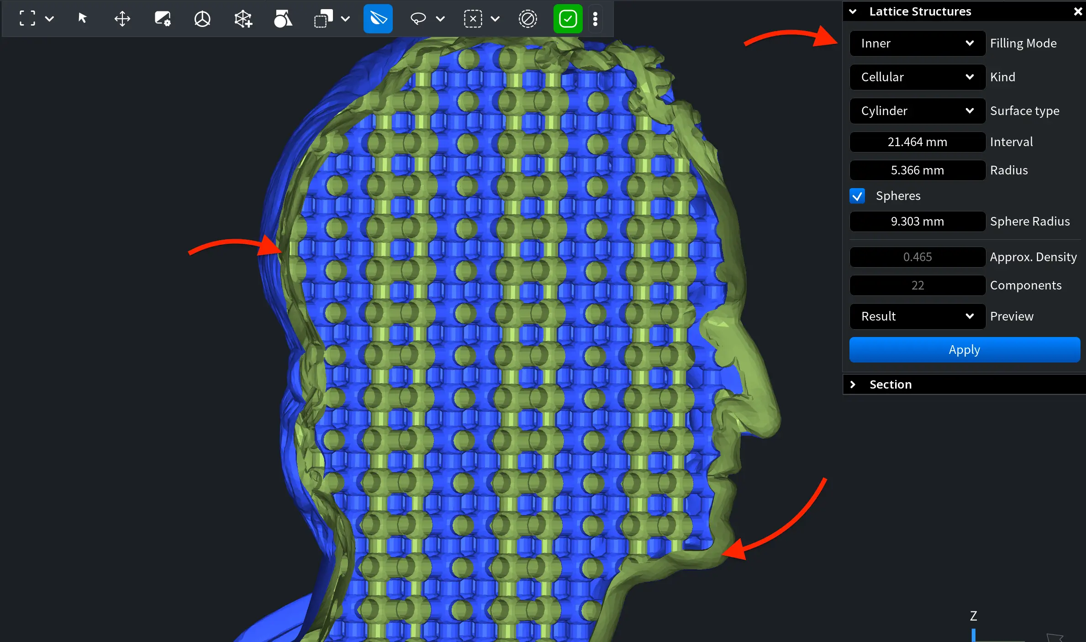This screenshot has width=1086, height=642.
Task: Select the arrow selection tool
Action: click(x=83, y=18)
